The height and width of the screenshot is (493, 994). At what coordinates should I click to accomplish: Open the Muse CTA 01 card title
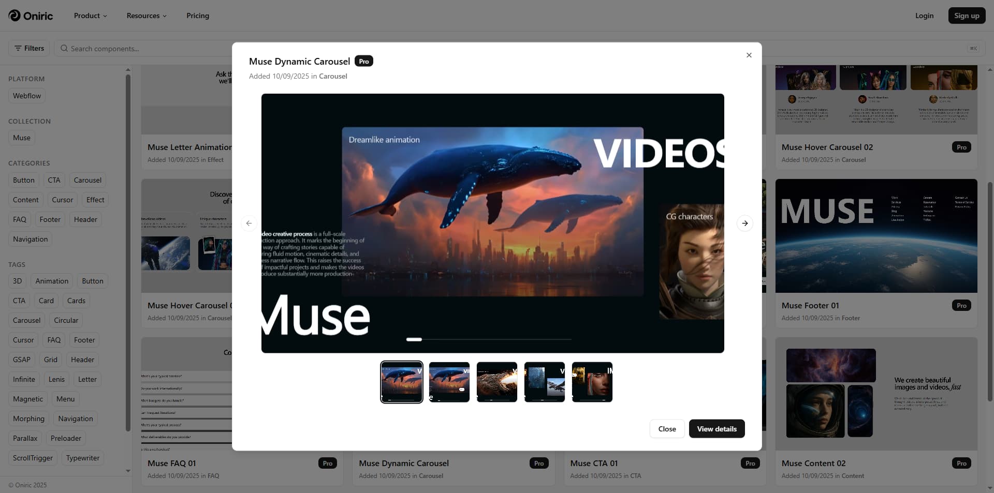(x=594, y=464)
